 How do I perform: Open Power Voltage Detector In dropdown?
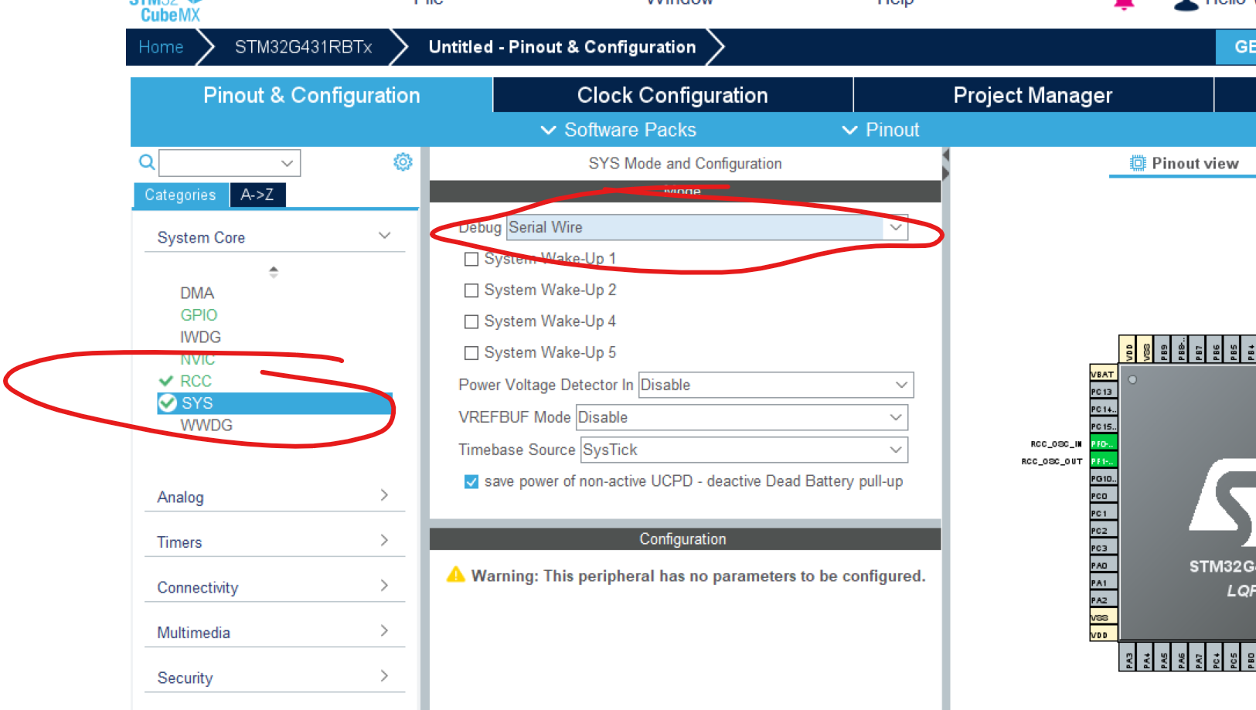(x=776, y=385)
